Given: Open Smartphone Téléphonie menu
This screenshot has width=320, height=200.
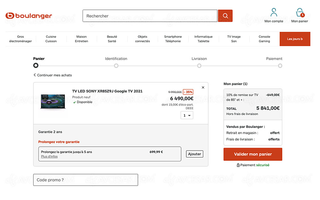Looking at the screenshot, I should pyautogui.click(x=173, y=39).
